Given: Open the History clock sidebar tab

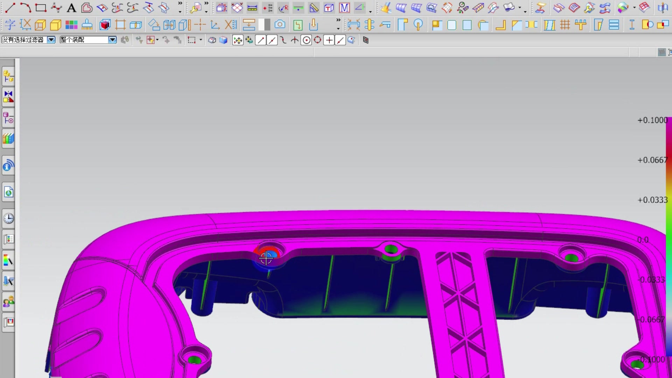Looking at the screenshot, I should coord(8,218).
